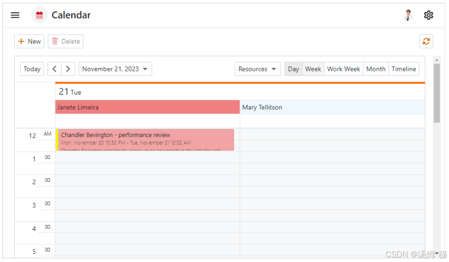Open the November 21, 2023 date picker
The width and height of the screenshot is (449, 262).
coord(115,69)
